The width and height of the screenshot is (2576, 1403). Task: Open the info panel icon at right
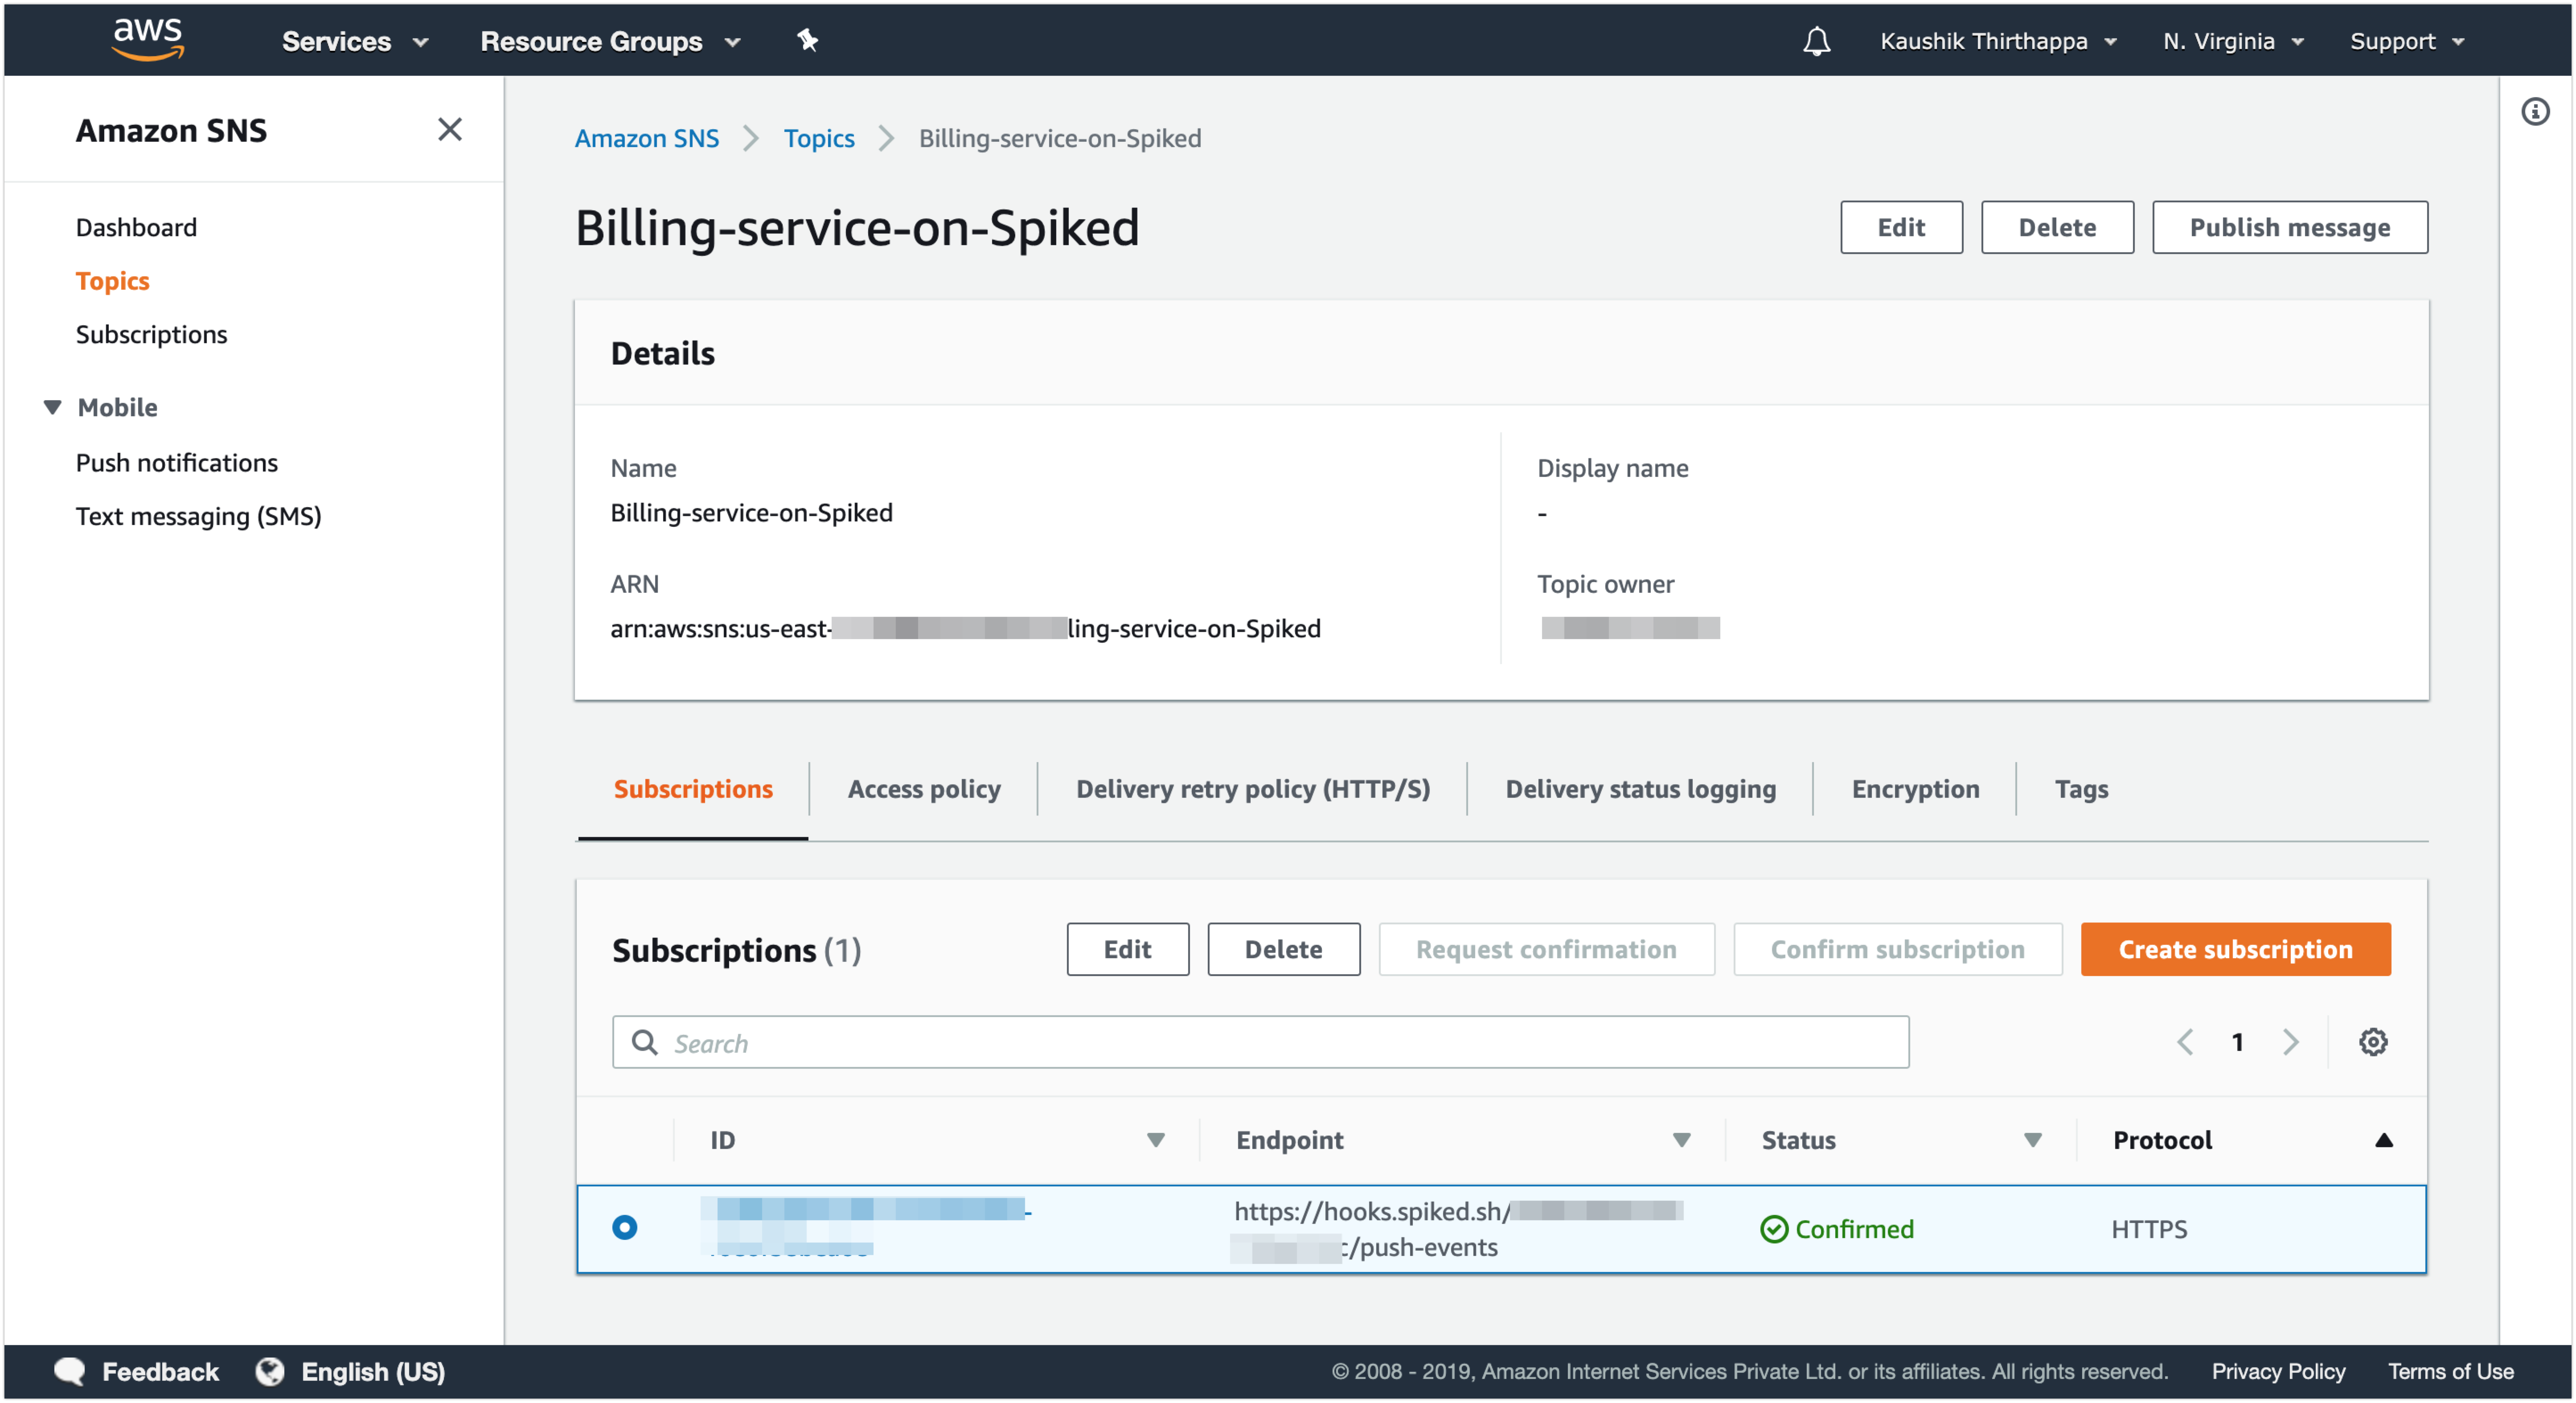(x=2534, y=111)
